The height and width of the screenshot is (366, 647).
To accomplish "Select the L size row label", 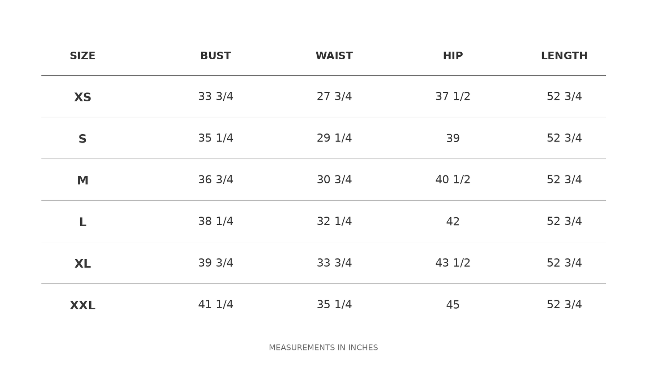I will coord(82,222).
